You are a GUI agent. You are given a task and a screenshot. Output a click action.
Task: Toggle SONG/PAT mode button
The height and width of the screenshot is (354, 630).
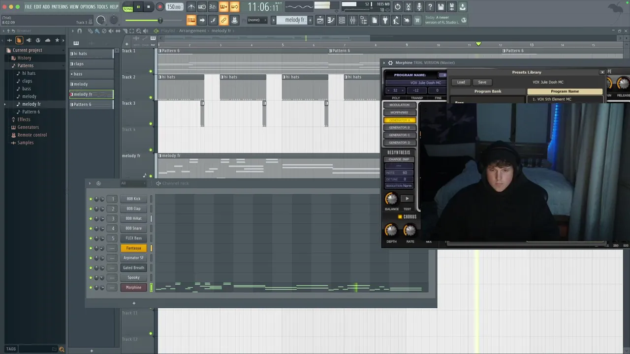(128, 7)
